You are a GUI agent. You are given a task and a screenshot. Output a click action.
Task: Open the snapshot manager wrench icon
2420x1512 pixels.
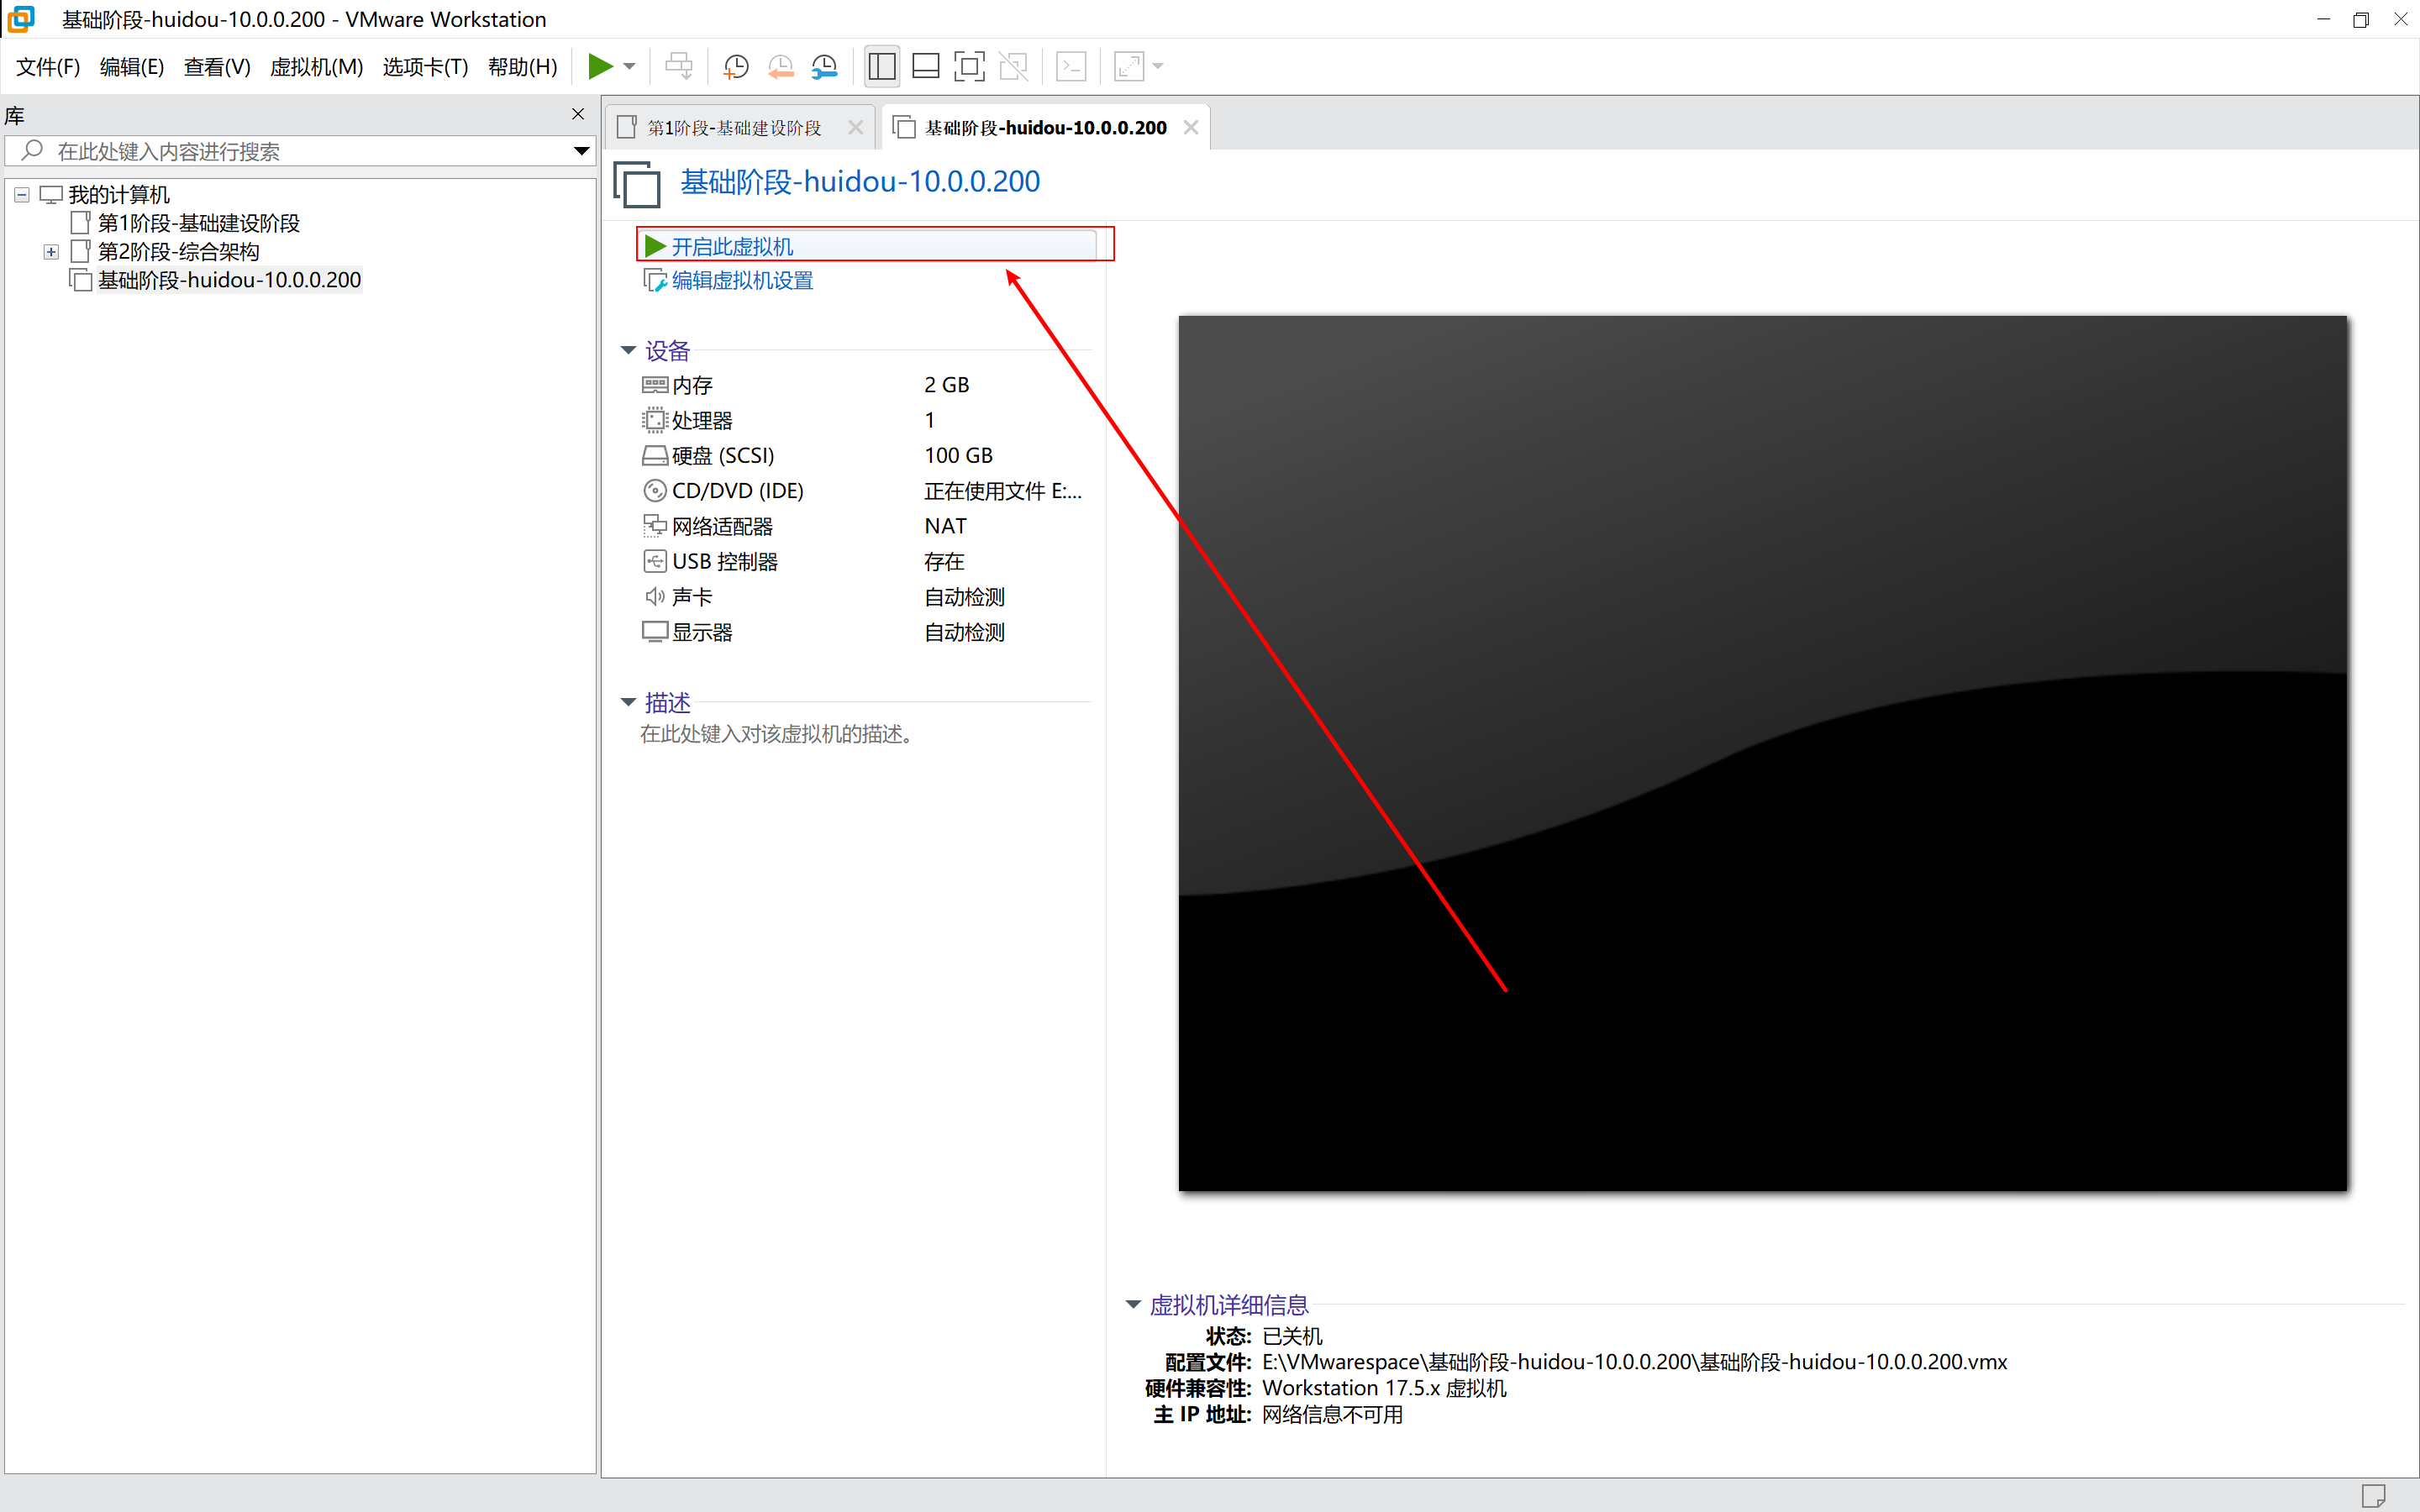[x=824, y=67]
